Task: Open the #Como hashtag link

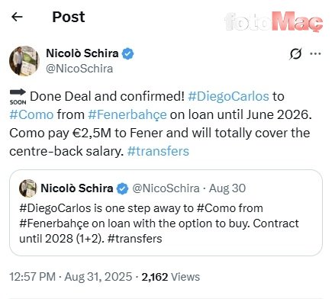Action: click(x=31, y=114)
